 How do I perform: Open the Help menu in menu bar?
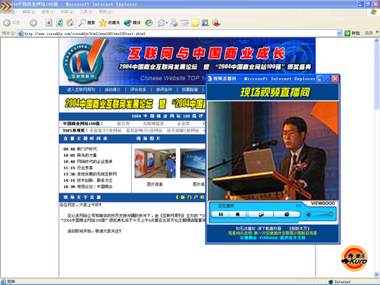click(105, 12)
